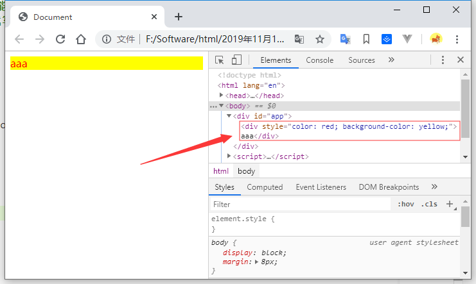Toggle the device toolbar
Viewport: 476px width, 284px height.
[236, 60]
